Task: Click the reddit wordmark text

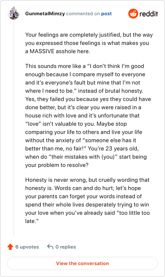Action: click(x=148, y=14)
